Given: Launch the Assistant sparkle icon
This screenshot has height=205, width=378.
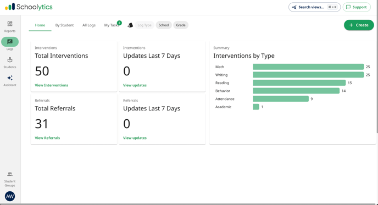Looking at the screenshot, I should pos(10,78).
